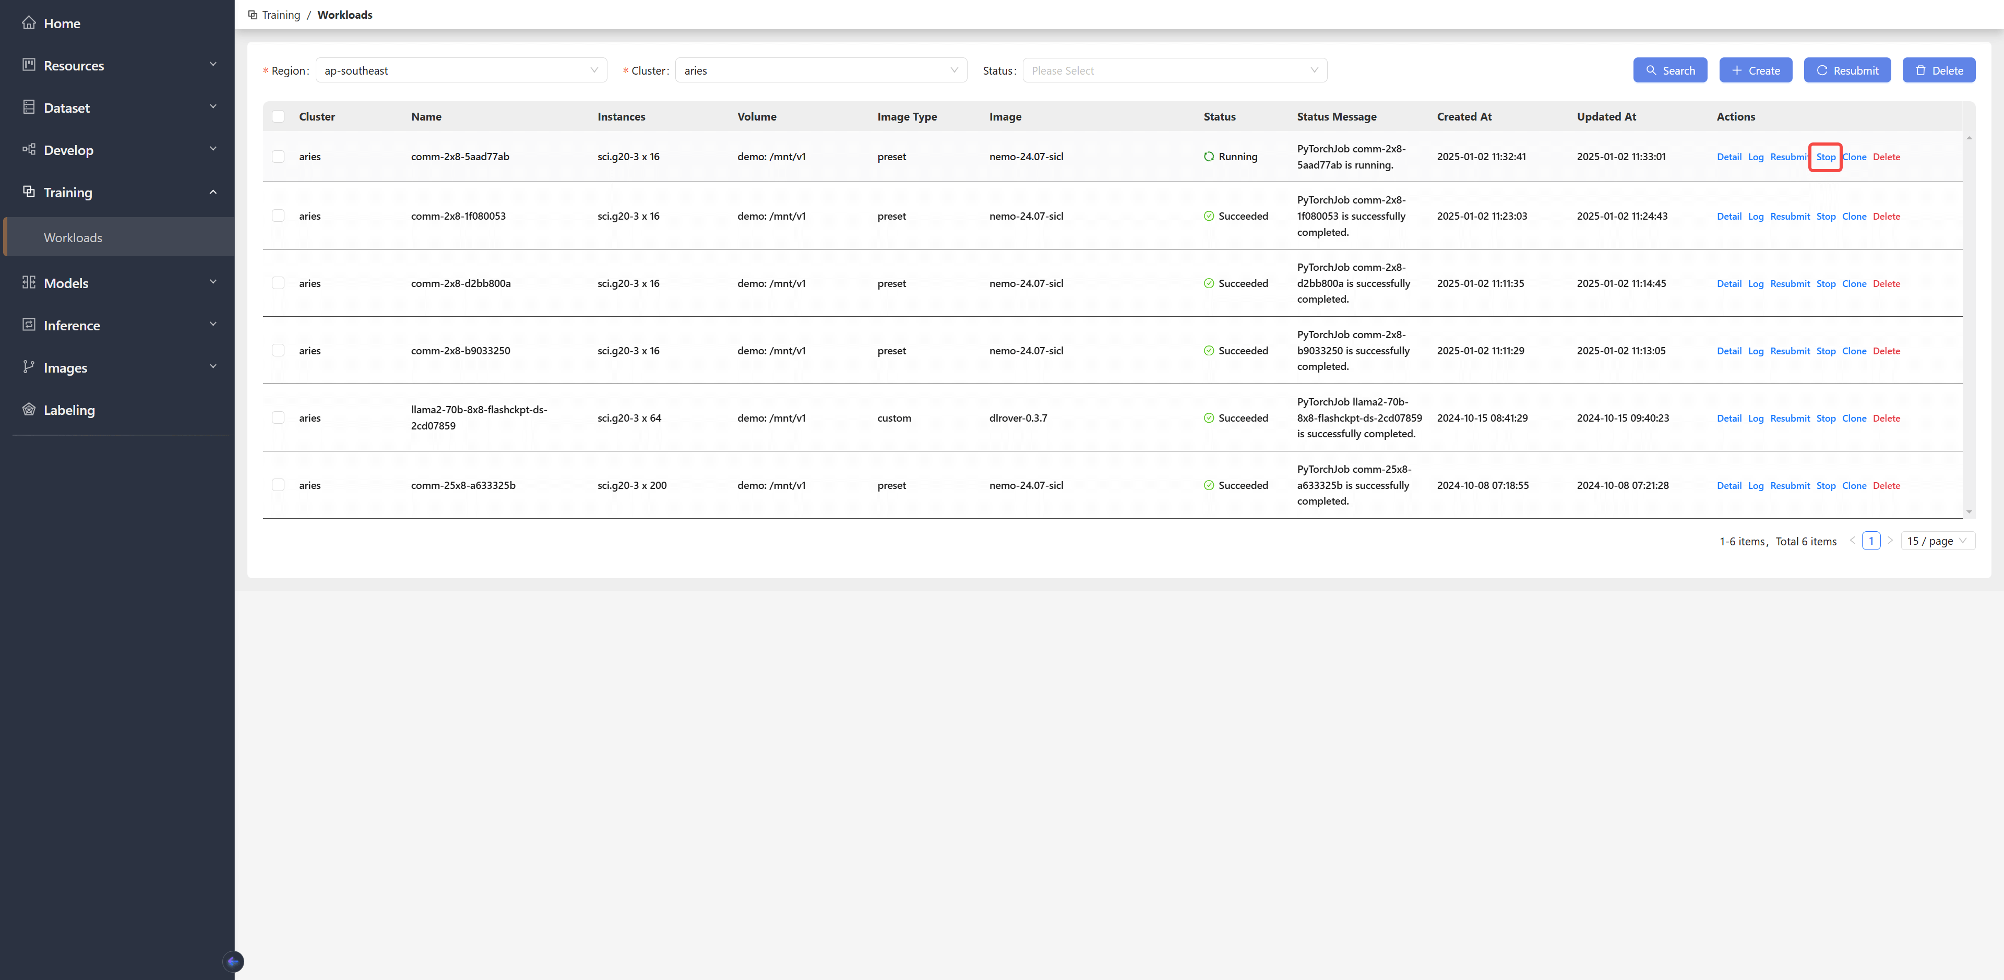Click the Home icon in the sidebar
The height and width of the screenshot is (980, 2004).
coord(29,22)
